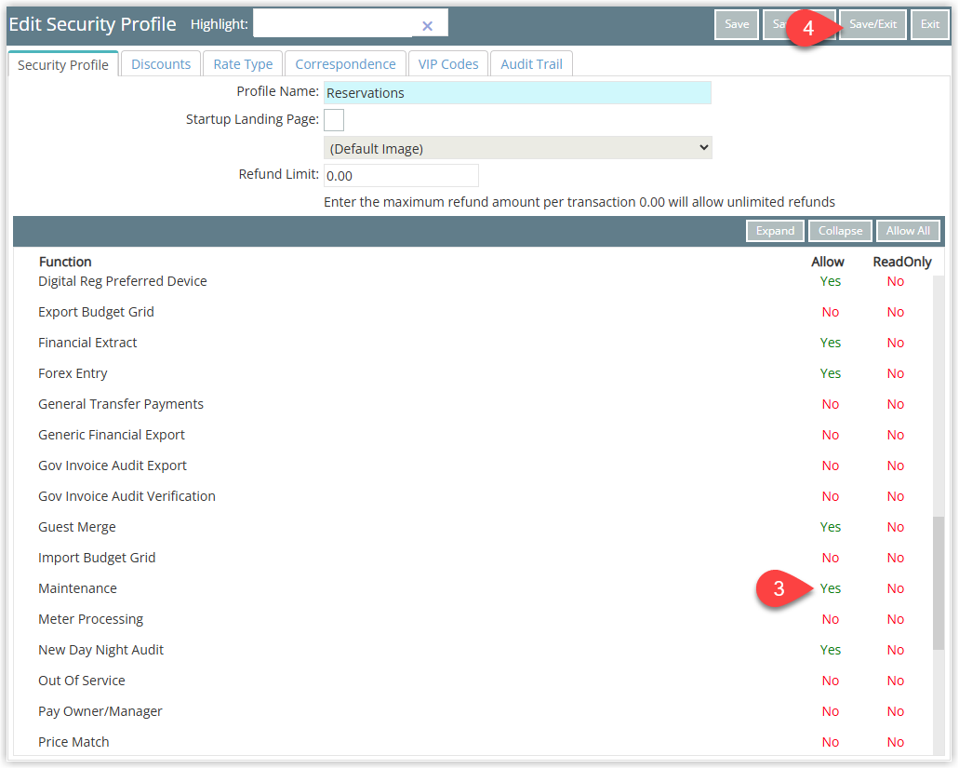Toggle Allow for General Transfer Payments
The width and height of the screenshot is (959, 769).
click(x=830, y=404)
